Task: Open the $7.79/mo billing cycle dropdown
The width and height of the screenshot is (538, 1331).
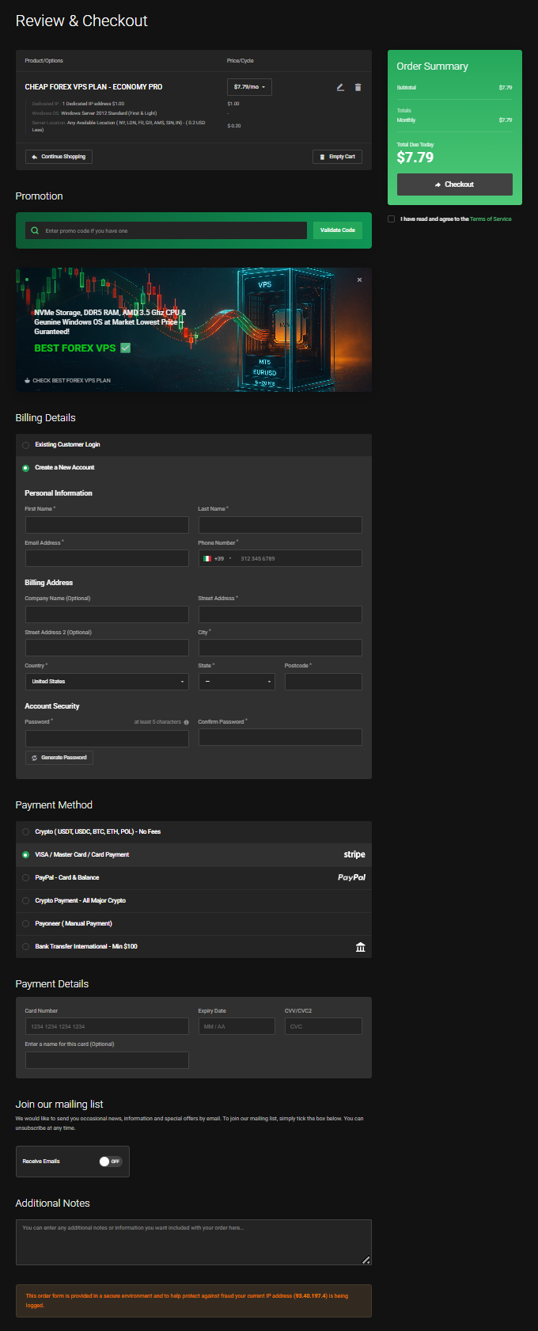Action: pos(249,87)
